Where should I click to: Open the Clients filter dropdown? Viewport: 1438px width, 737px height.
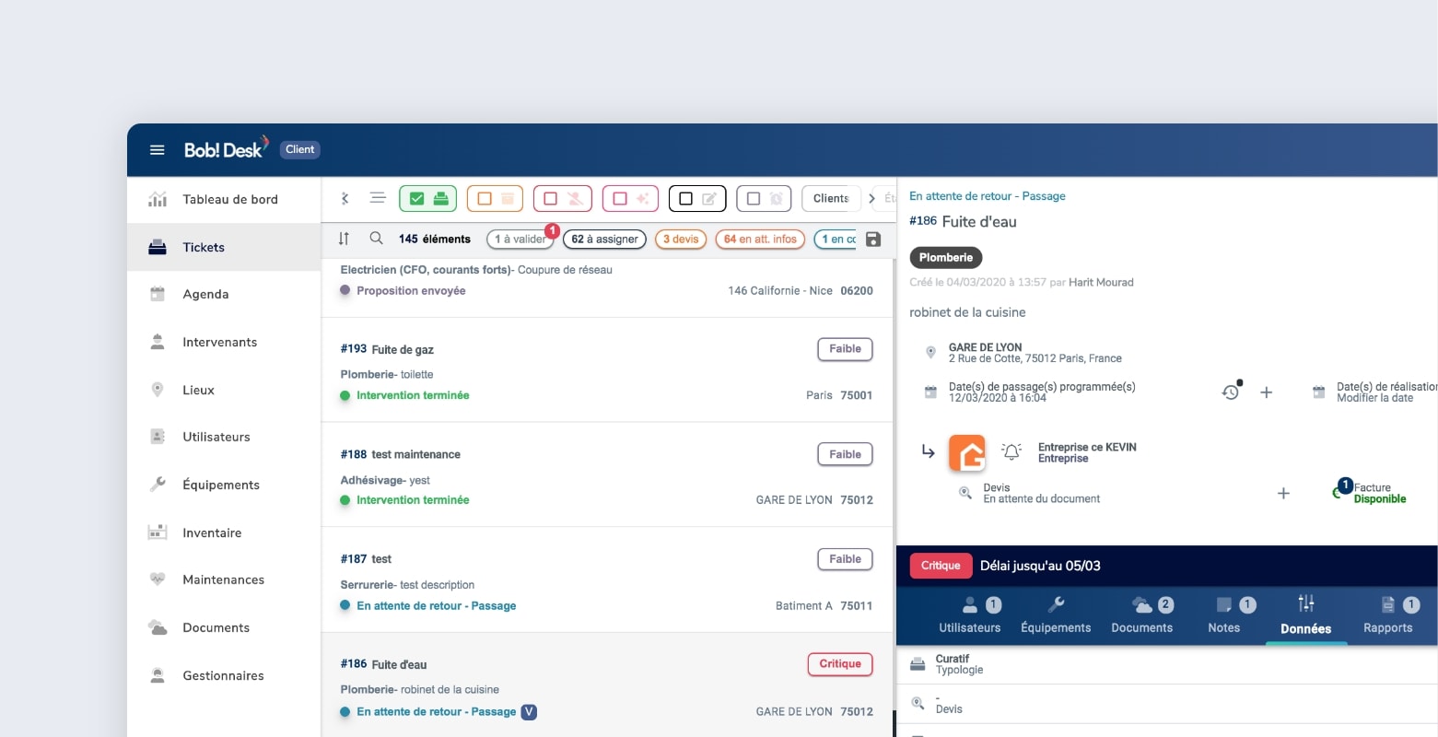[x=831, y=199]
